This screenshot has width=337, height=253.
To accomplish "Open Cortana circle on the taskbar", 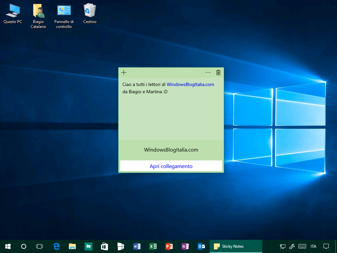I will coord(24,246).
